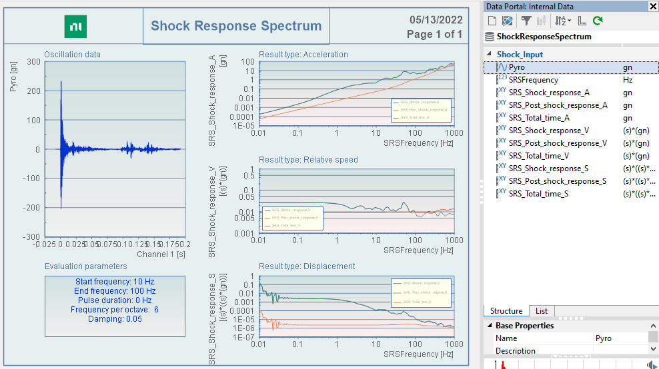Switch to the List tab
Image resolution: width=659 pixels, height=369 pixels.
pyautogui.click(x=541, y=311)
